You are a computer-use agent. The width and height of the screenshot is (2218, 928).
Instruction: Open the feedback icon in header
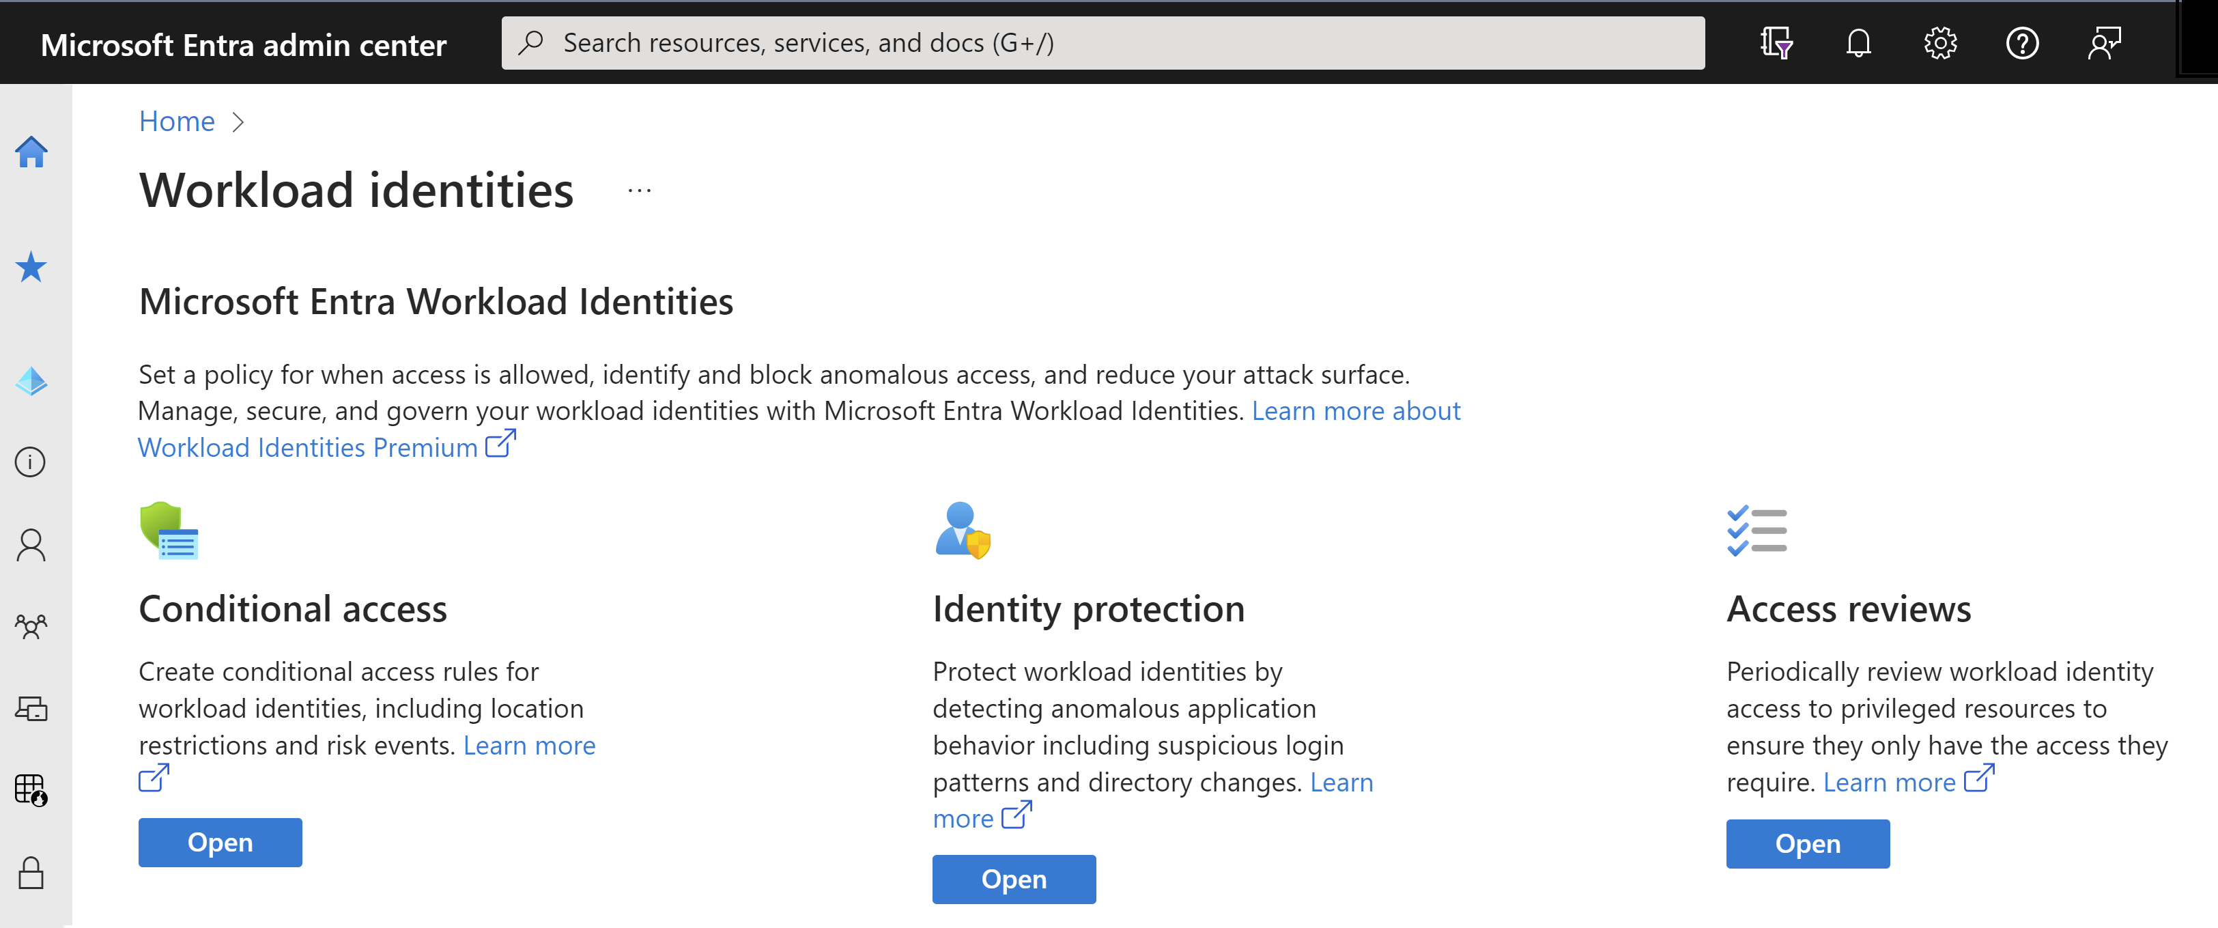click(x=2105, y=43)
